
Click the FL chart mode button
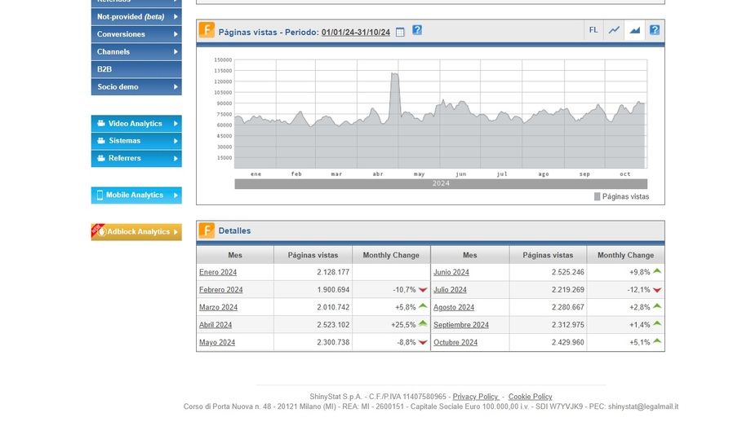[x=593, y=30]
